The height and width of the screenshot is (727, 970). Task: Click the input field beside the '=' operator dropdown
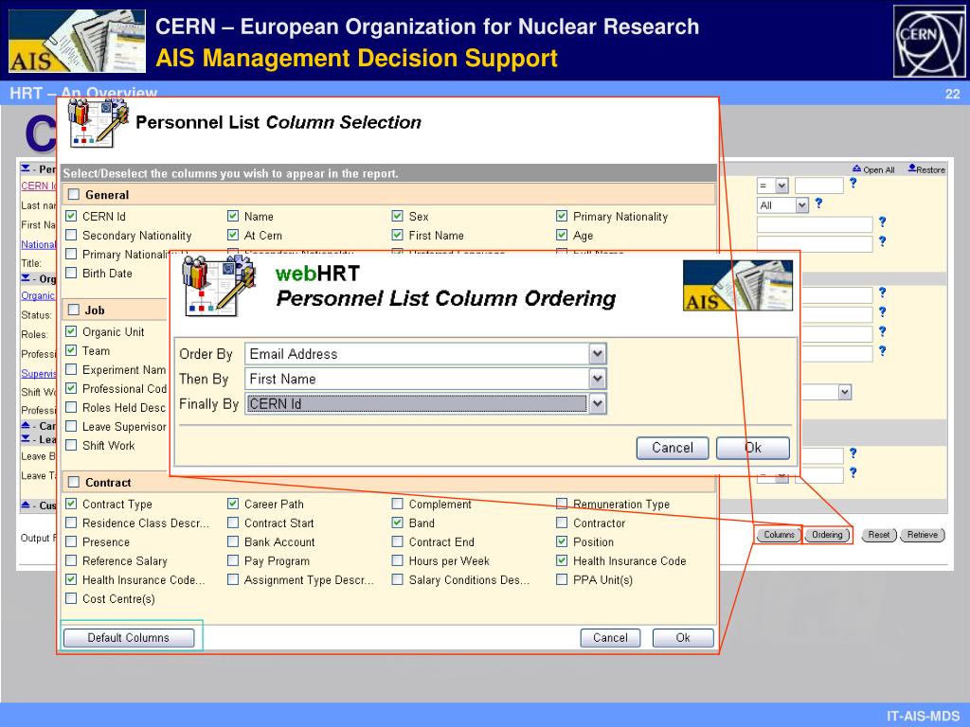pyautogui.click(x=819, y=186)
